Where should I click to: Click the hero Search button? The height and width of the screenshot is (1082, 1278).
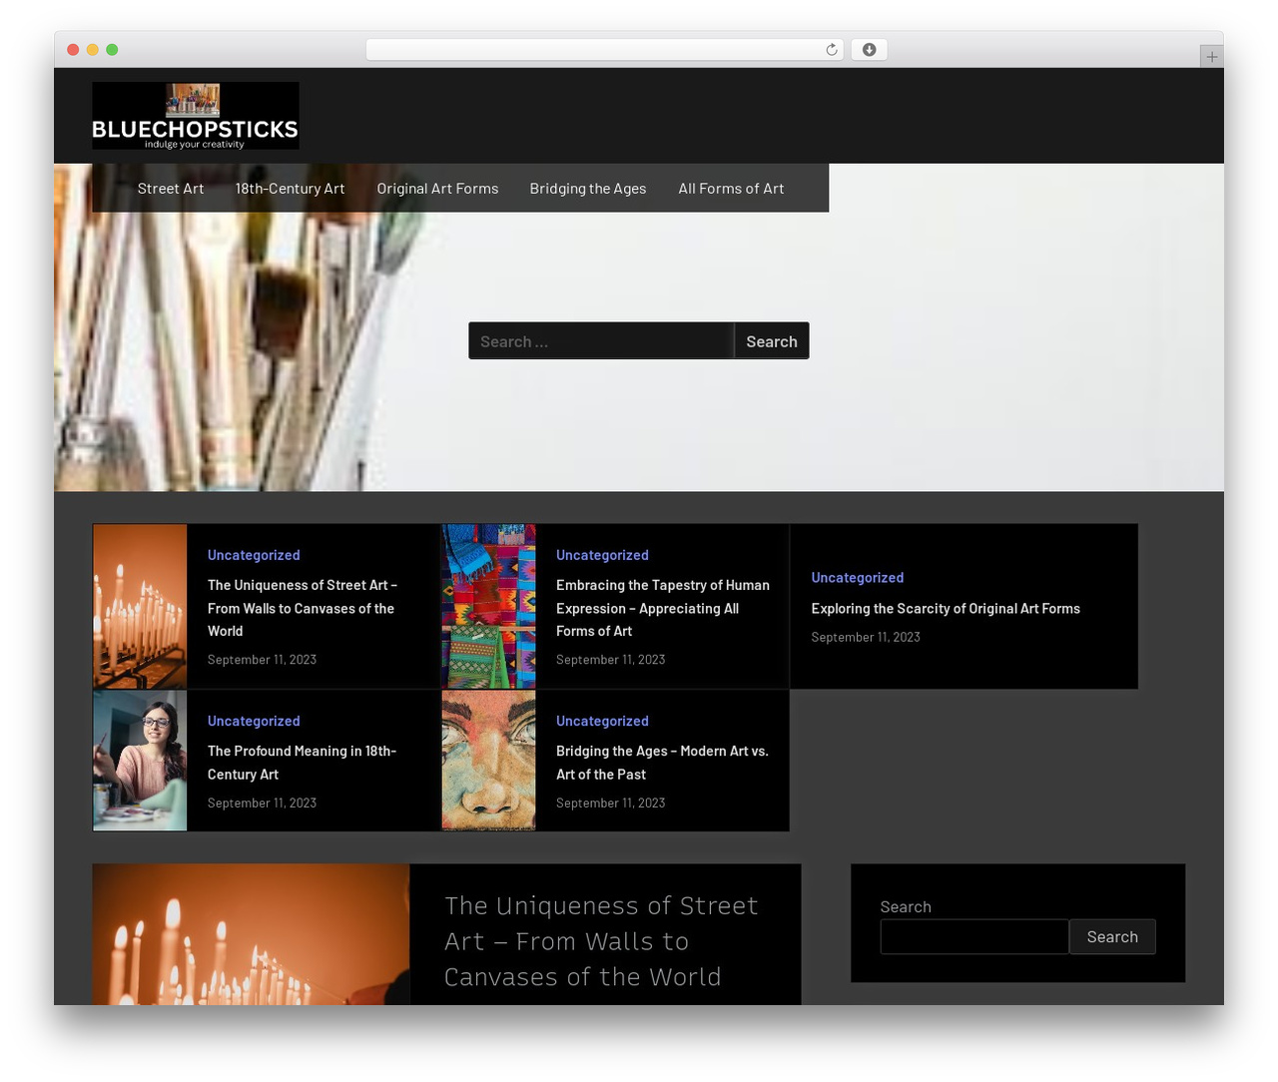click(x=772, y=341)
